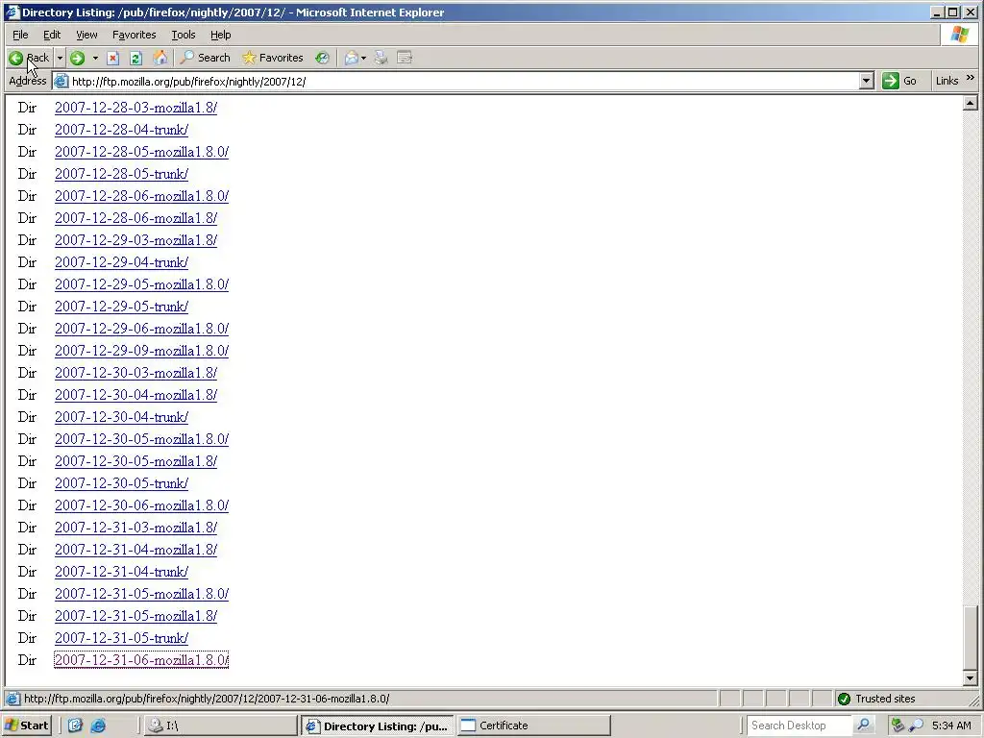Open the Tools menu

click(x=184, y=35)
